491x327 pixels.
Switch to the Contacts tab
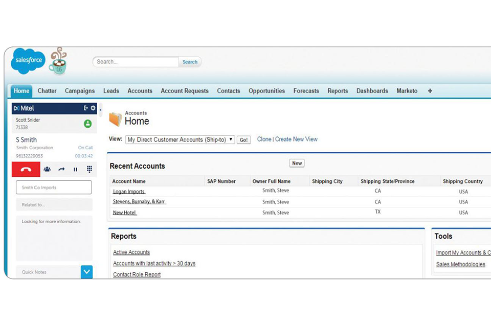(x=229, y=91)
